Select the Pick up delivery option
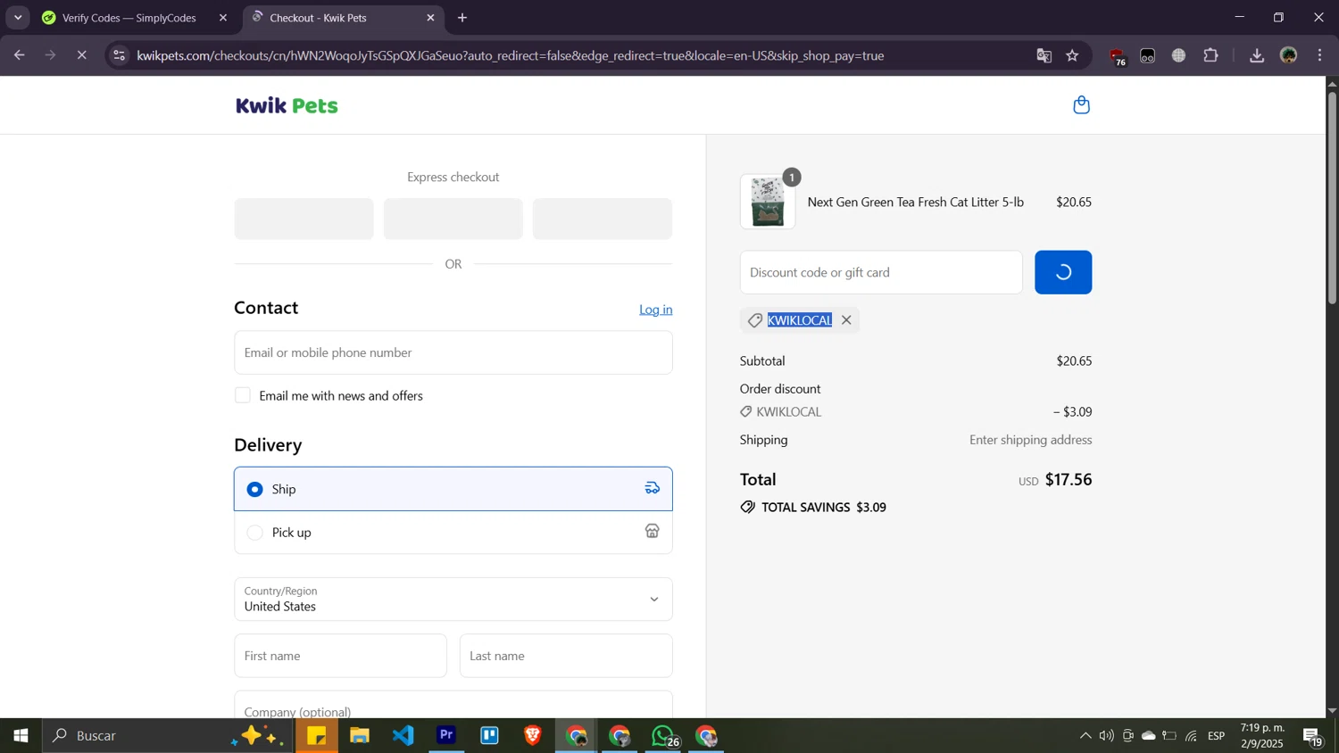Viewport: 1339px width, 753px height. coord(453,533)
